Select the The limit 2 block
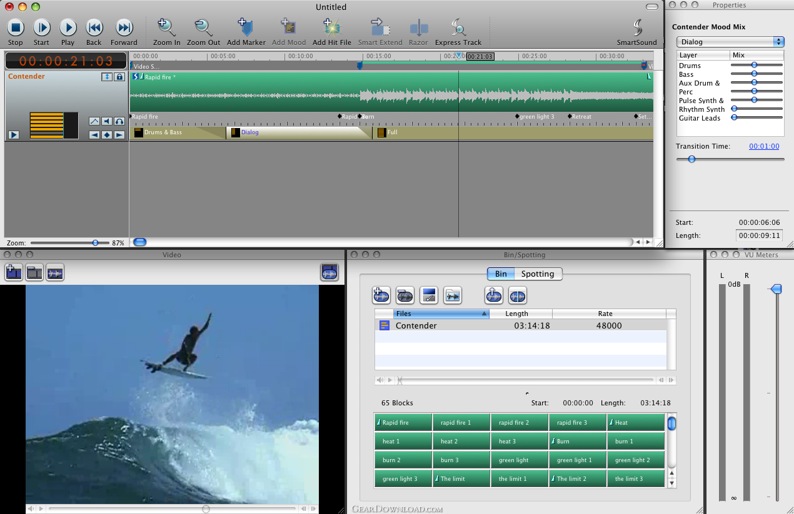794x514 pixels. [578, 479]
